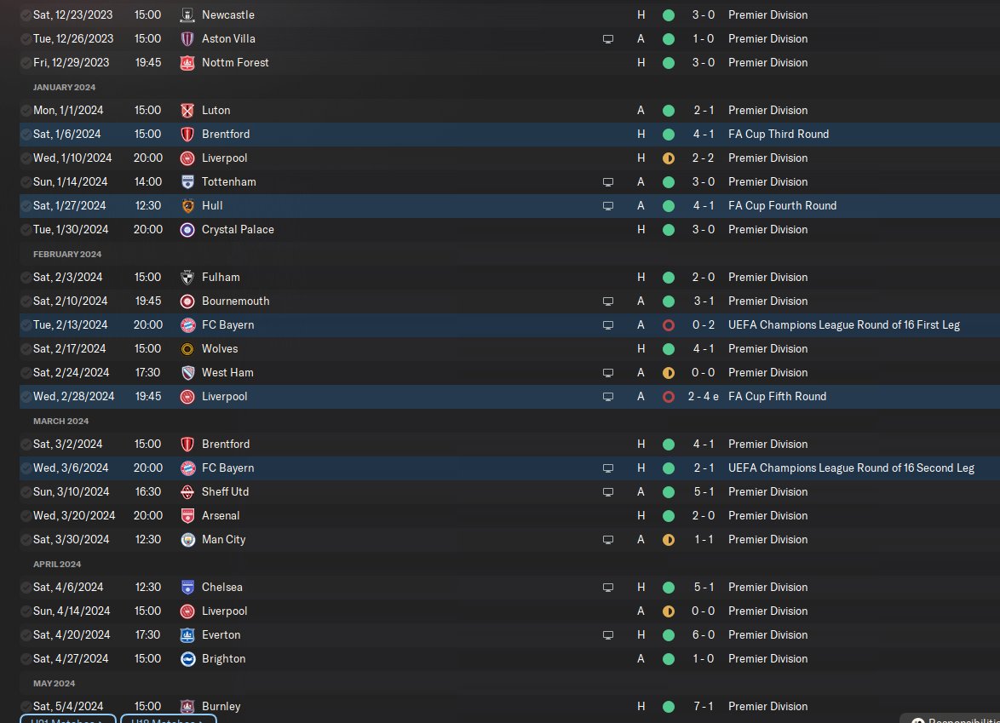This screenshot has width=1000, height=723.
Task: Click the Chelsea club crest
Action: pyautogui.click(x=187, y=588)
